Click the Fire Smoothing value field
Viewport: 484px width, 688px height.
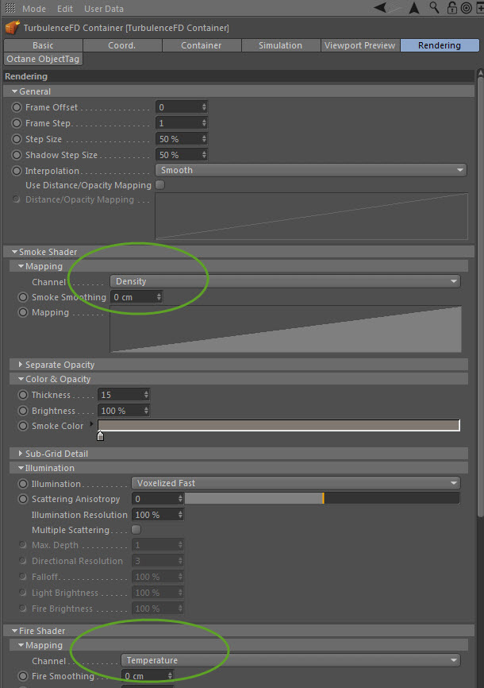[x=148, y=676]
